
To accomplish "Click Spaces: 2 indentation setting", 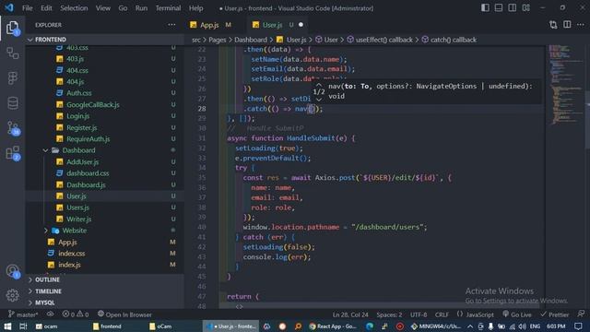I will (x=389, y=314).
